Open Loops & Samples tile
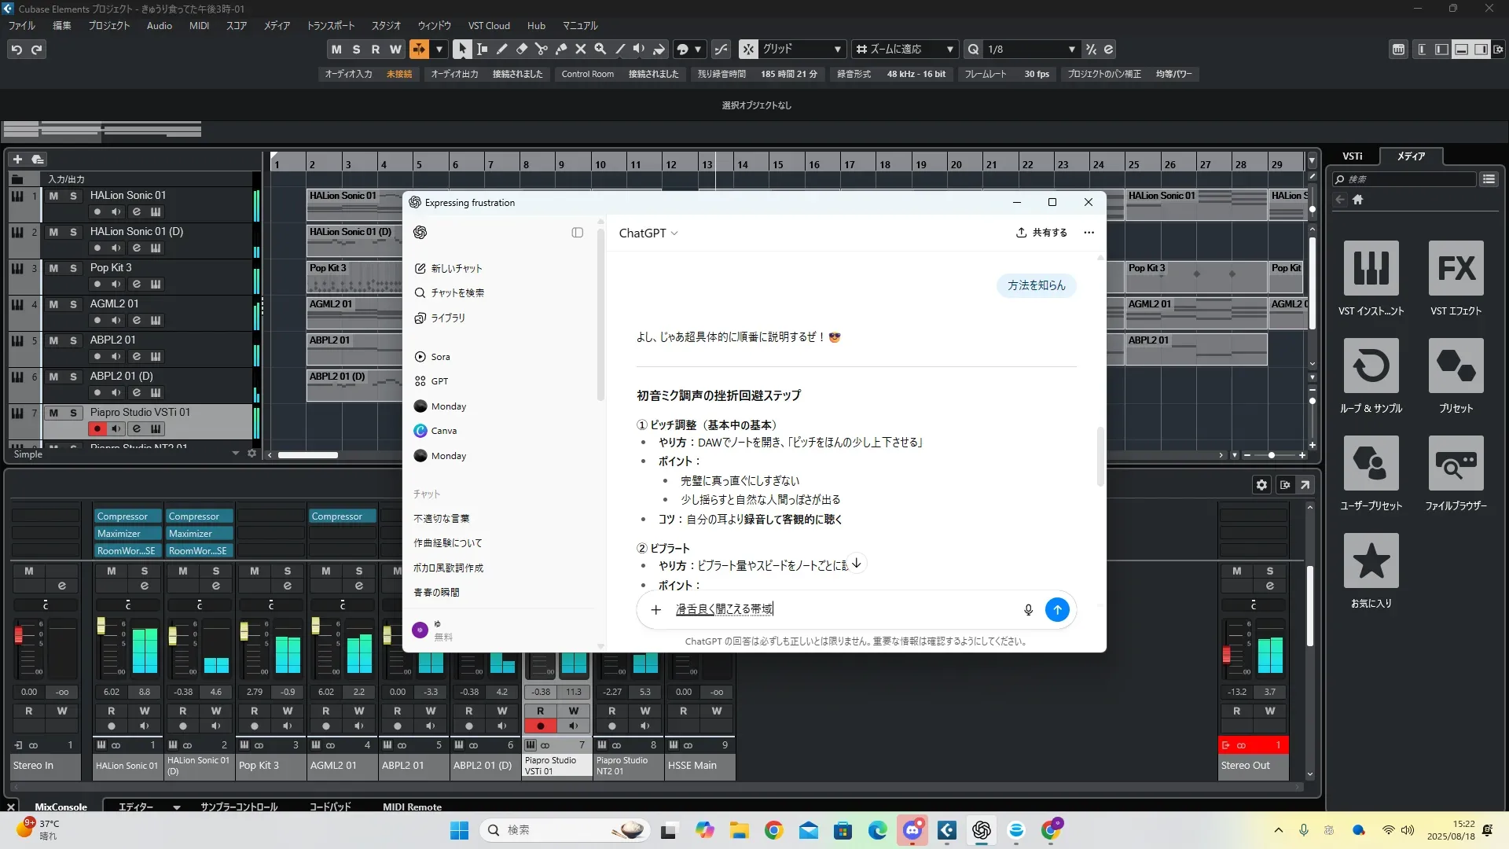Screen dimensions: 1509x849 point(1371,366)
